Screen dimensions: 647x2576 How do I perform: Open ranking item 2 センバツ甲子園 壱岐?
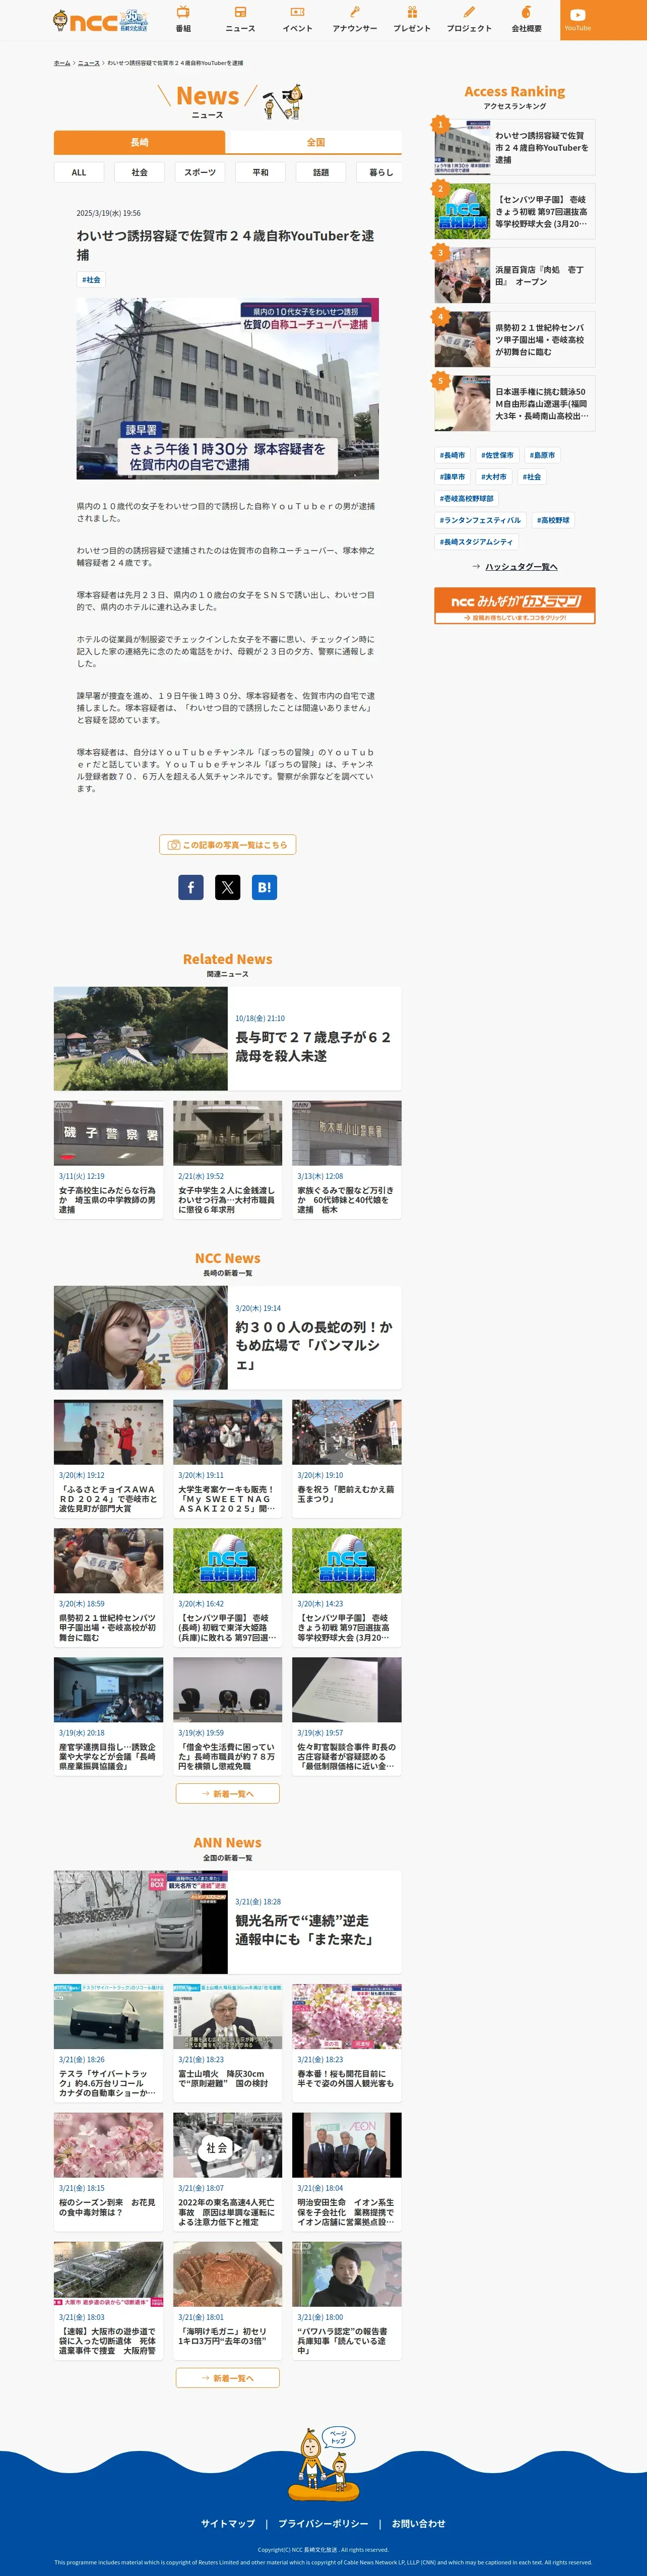coord(514,211)
